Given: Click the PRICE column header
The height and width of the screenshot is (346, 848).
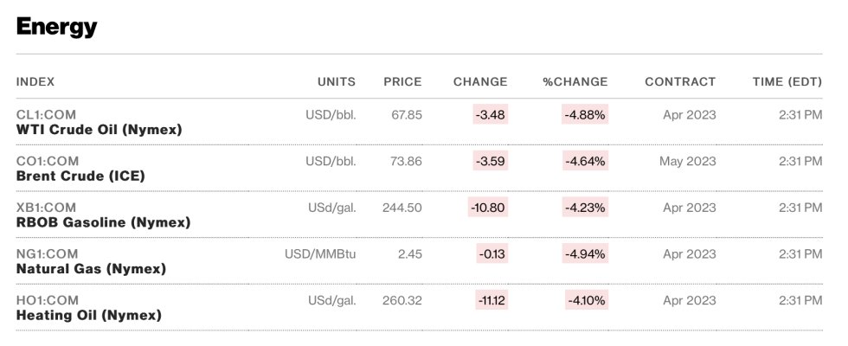Looking at the screenshot, I should click(402, 82).
